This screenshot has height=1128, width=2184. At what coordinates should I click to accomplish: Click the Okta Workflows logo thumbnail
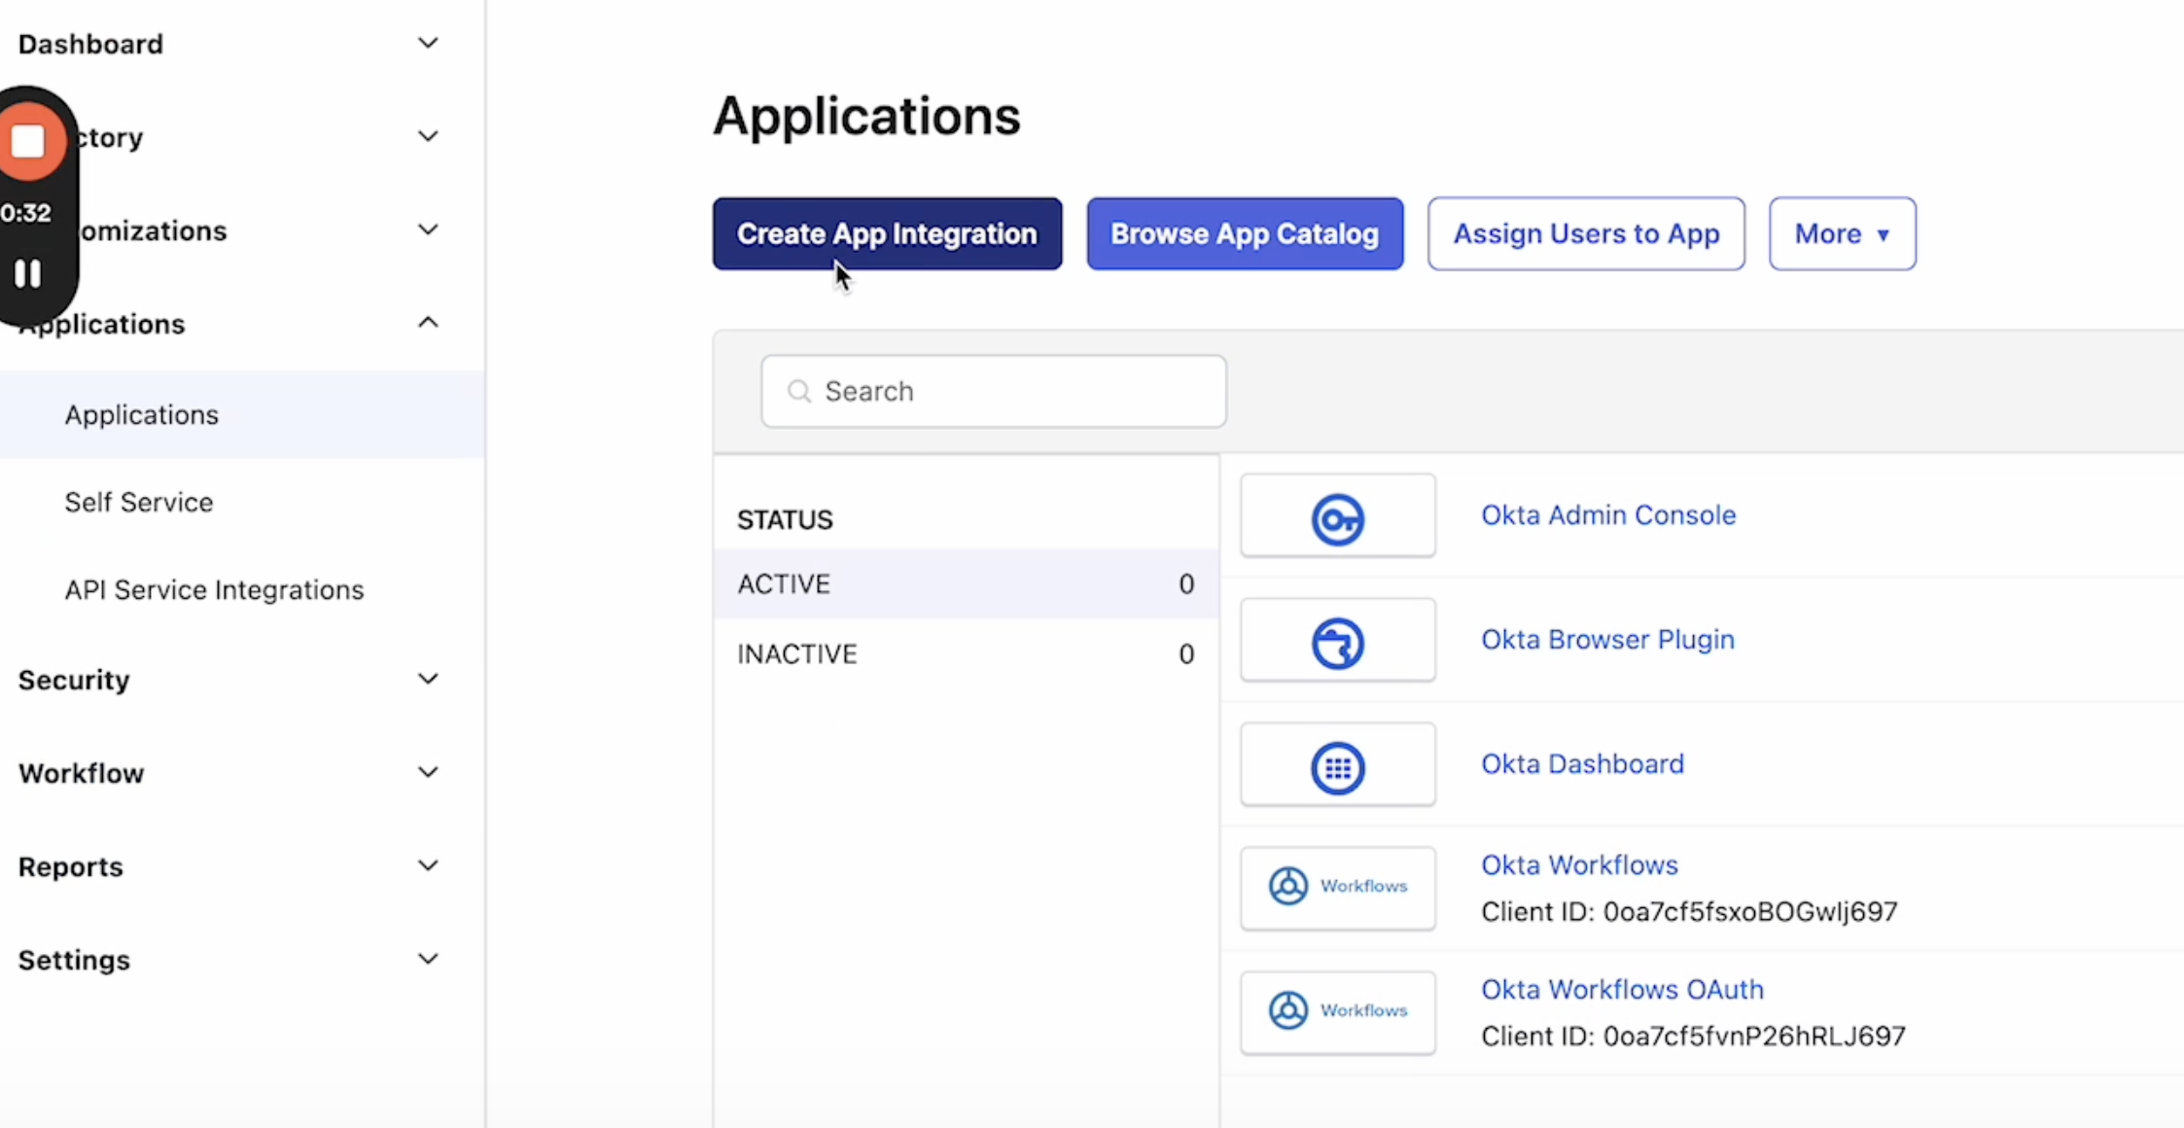(1338, 887)
